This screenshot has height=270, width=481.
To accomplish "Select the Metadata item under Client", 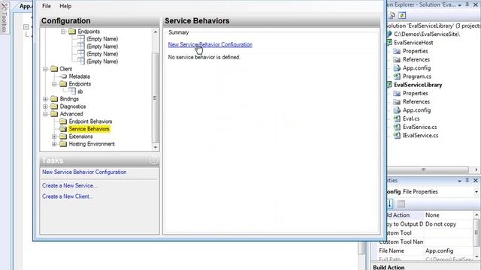I will point(79,76).
